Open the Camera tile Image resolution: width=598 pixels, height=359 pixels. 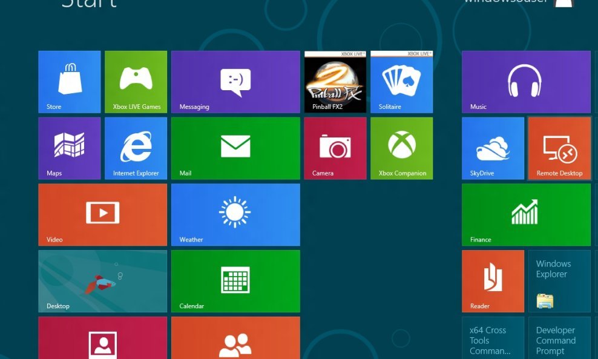[335, 148]
